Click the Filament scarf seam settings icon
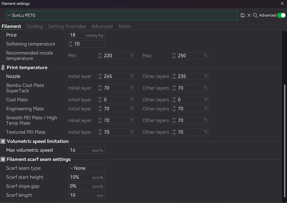The width and height of the screenshot is (287, 203). 3,159
